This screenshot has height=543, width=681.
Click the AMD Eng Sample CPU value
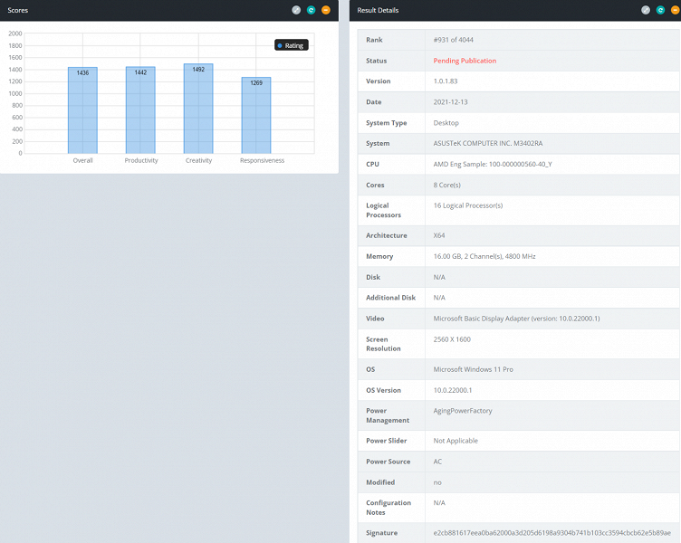494,164
